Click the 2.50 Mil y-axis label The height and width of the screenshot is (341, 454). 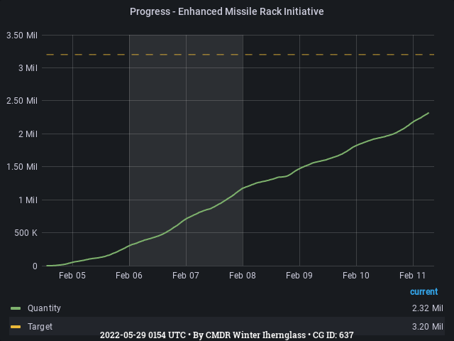(x=22, y=101)
